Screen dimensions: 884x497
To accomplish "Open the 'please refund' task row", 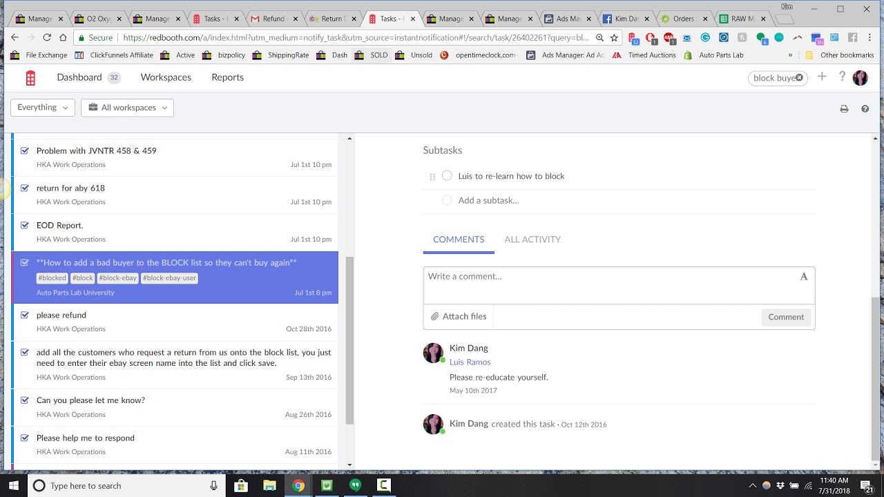I will (x=175, y=322).
